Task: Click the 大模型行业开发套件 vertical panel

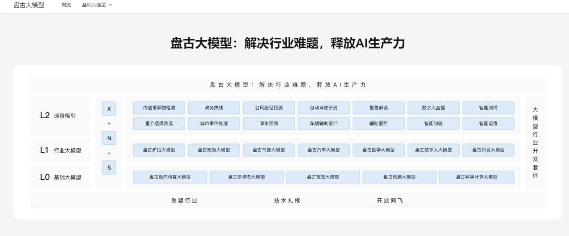Action: (535, 143)
